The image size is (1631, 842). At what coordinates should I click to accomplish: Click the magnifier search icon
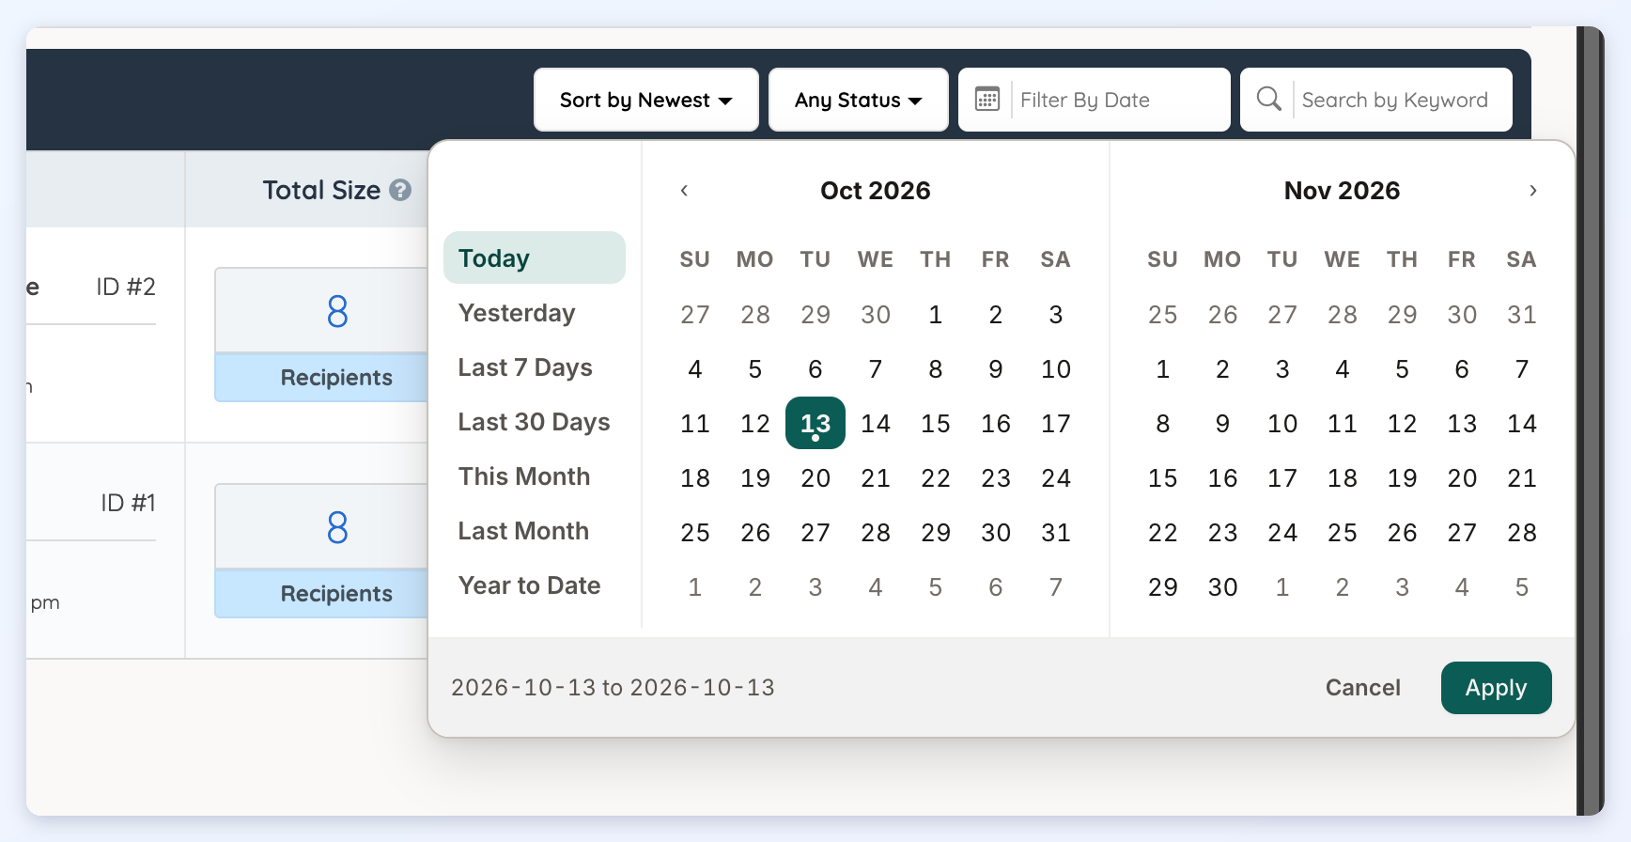1268,99
